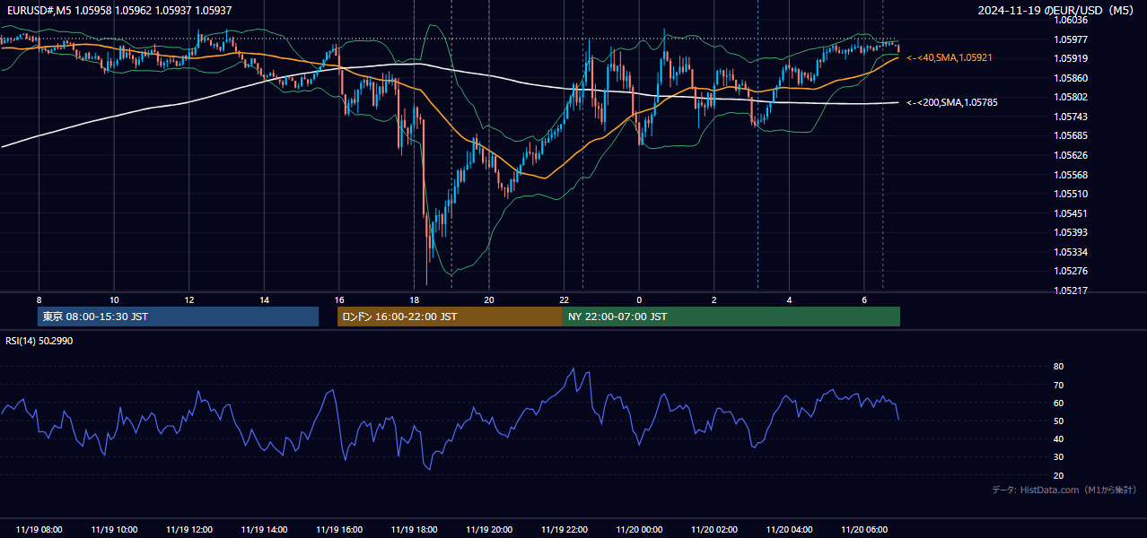Click the 11/20 06:00 time label
The height and width of the screenshot is (538, 1147).
(x=864, y=530)
